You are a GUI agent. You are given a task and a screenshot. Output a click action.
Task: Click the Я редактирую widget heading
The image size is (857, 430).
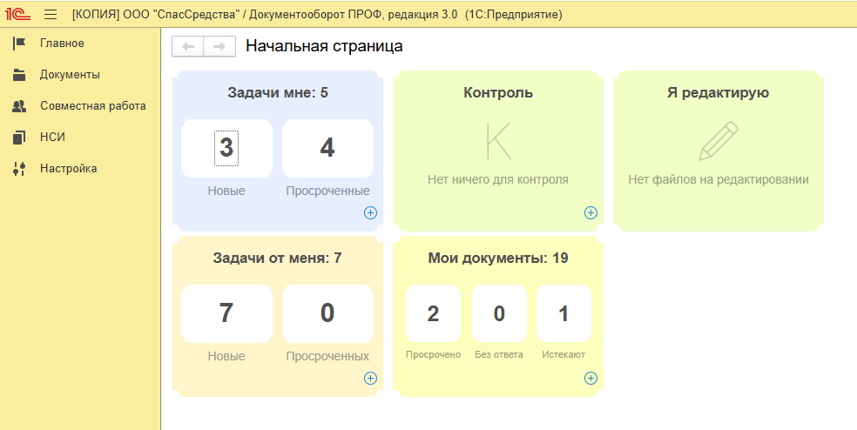tap(719, 93)
